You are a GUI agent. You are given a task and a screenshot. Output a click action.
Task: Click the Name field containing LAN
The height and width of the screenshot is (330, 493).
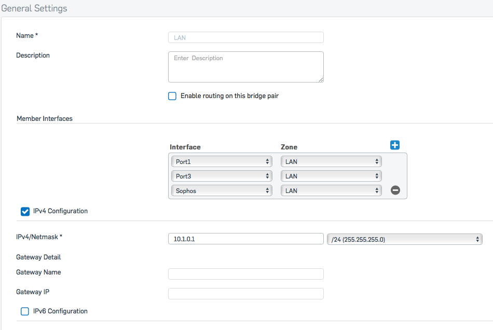[x=246, y=37]
